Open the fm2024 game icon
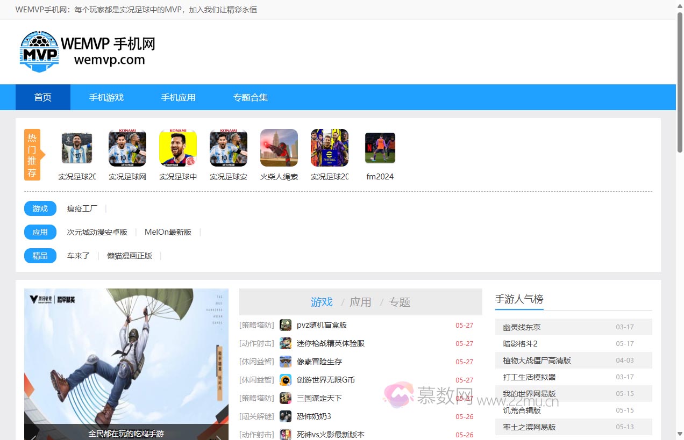Image resolution: width=684 pixels, height=440 pixels. pyautogui.click(x=380, y=147)
